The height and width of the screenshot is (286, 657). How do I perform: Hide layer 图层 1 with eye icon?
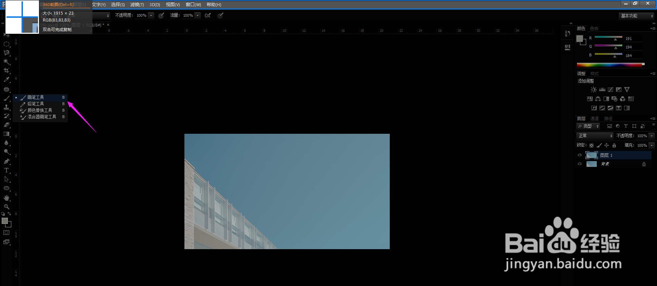pyautogui.click(x=580, y=155)
